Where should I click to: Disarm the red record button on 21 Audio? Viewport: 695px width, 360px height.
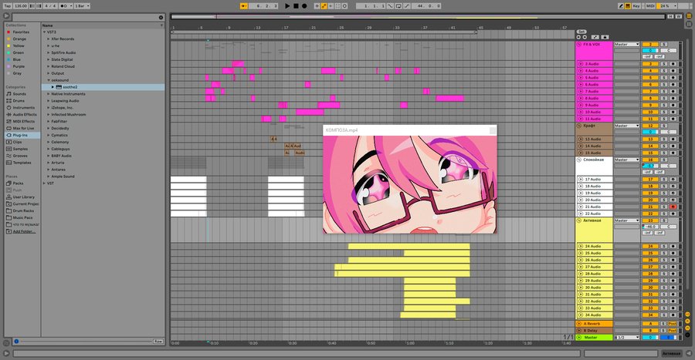(673, 207)
